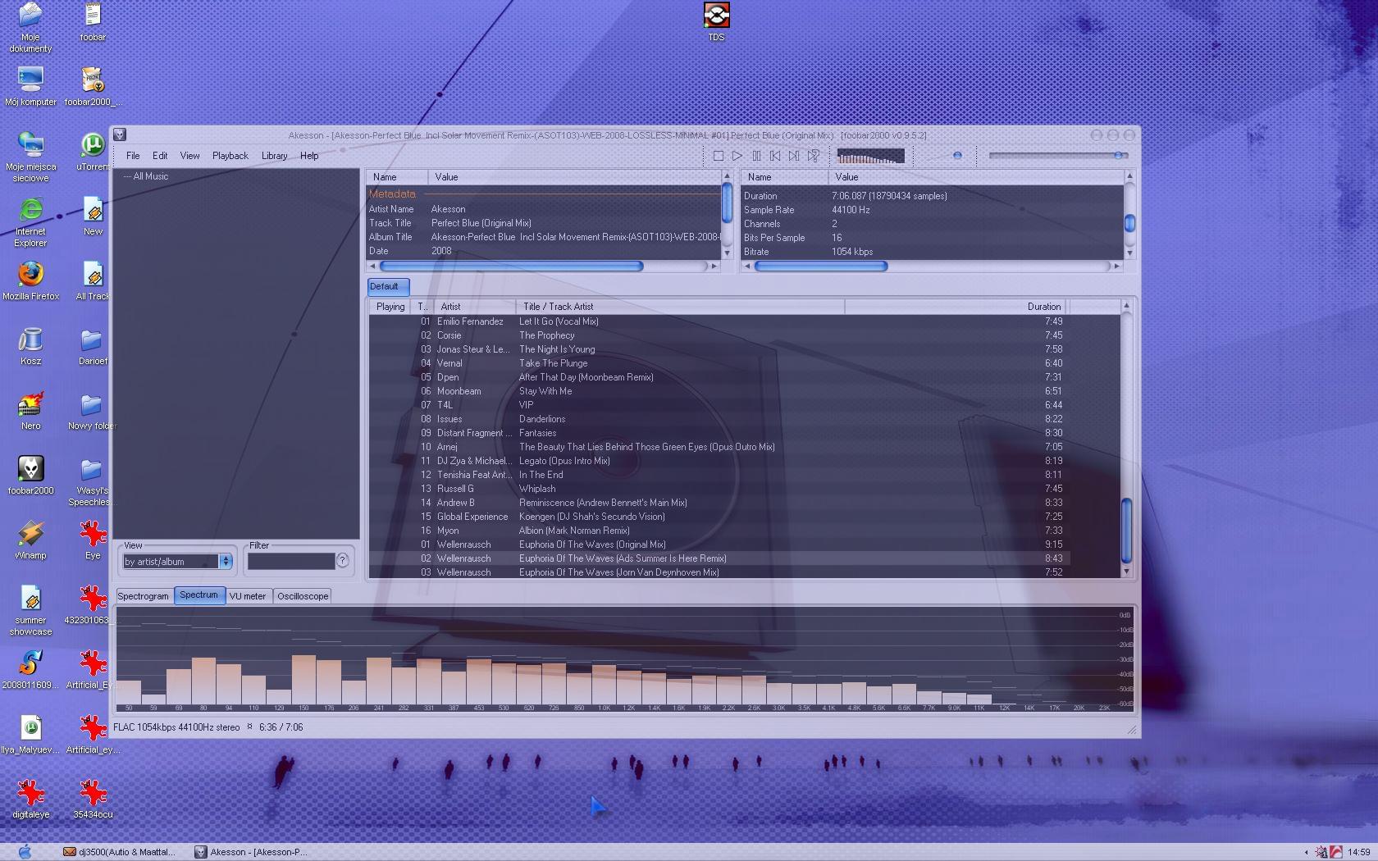
Task: Click inside the Filter text field
Action: pyautogui.click(x=291, y=562)
